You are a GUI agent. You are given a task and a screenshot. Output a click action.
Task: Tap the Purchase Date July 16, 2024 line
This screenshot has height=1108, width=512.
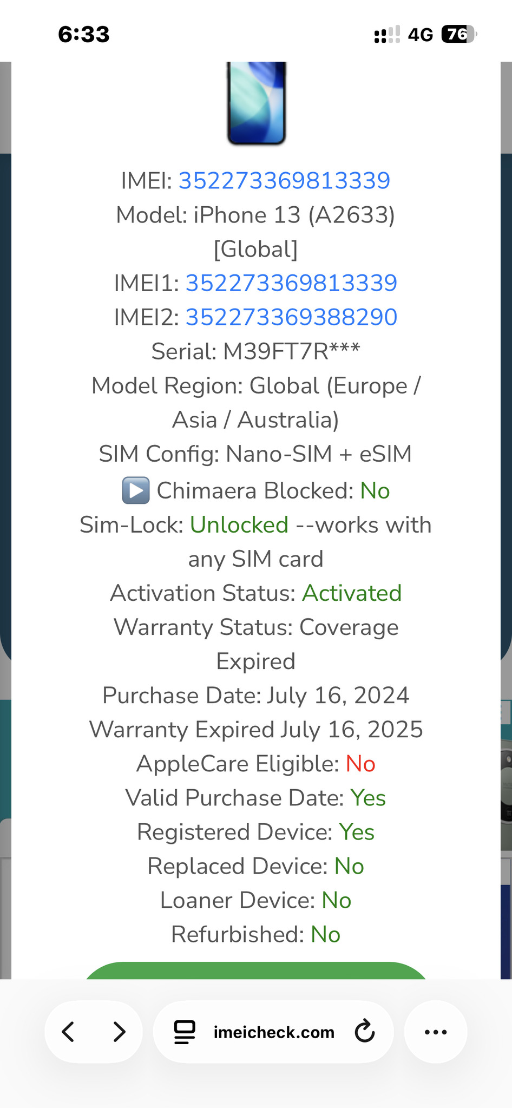pyautogui.click(x=256, y=696)
